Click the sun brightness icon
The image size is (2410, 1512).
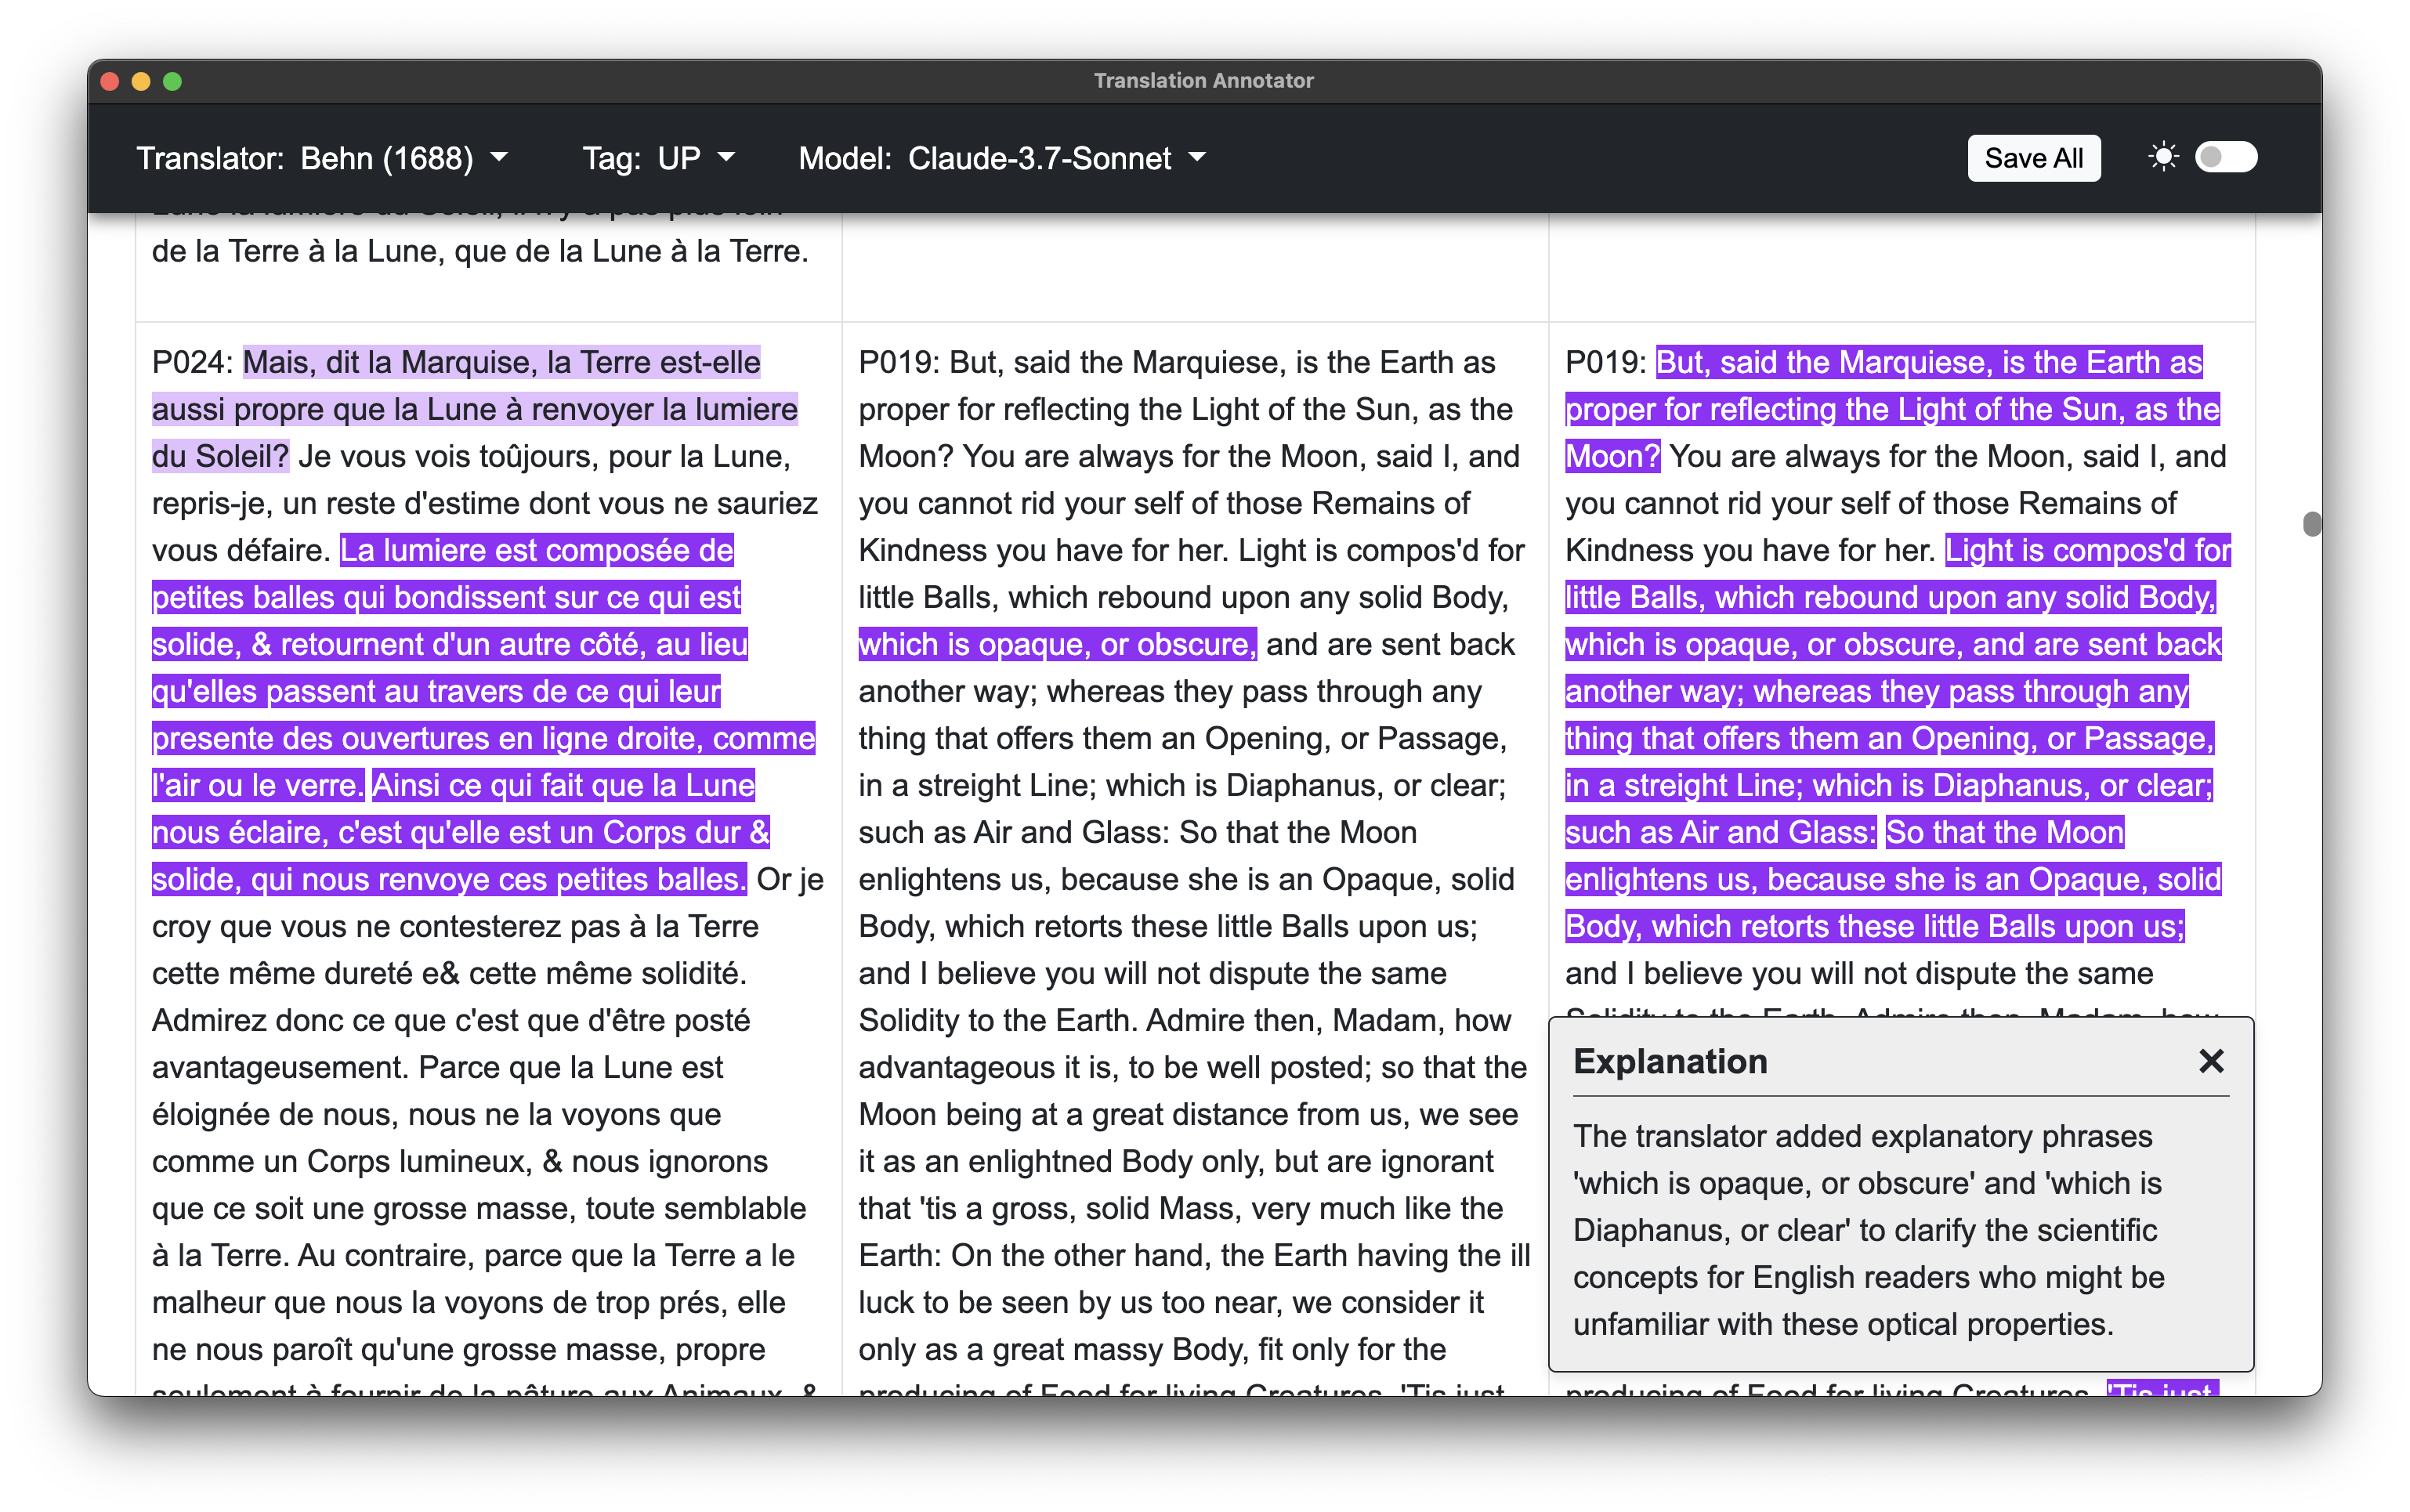click(2163, 157)
